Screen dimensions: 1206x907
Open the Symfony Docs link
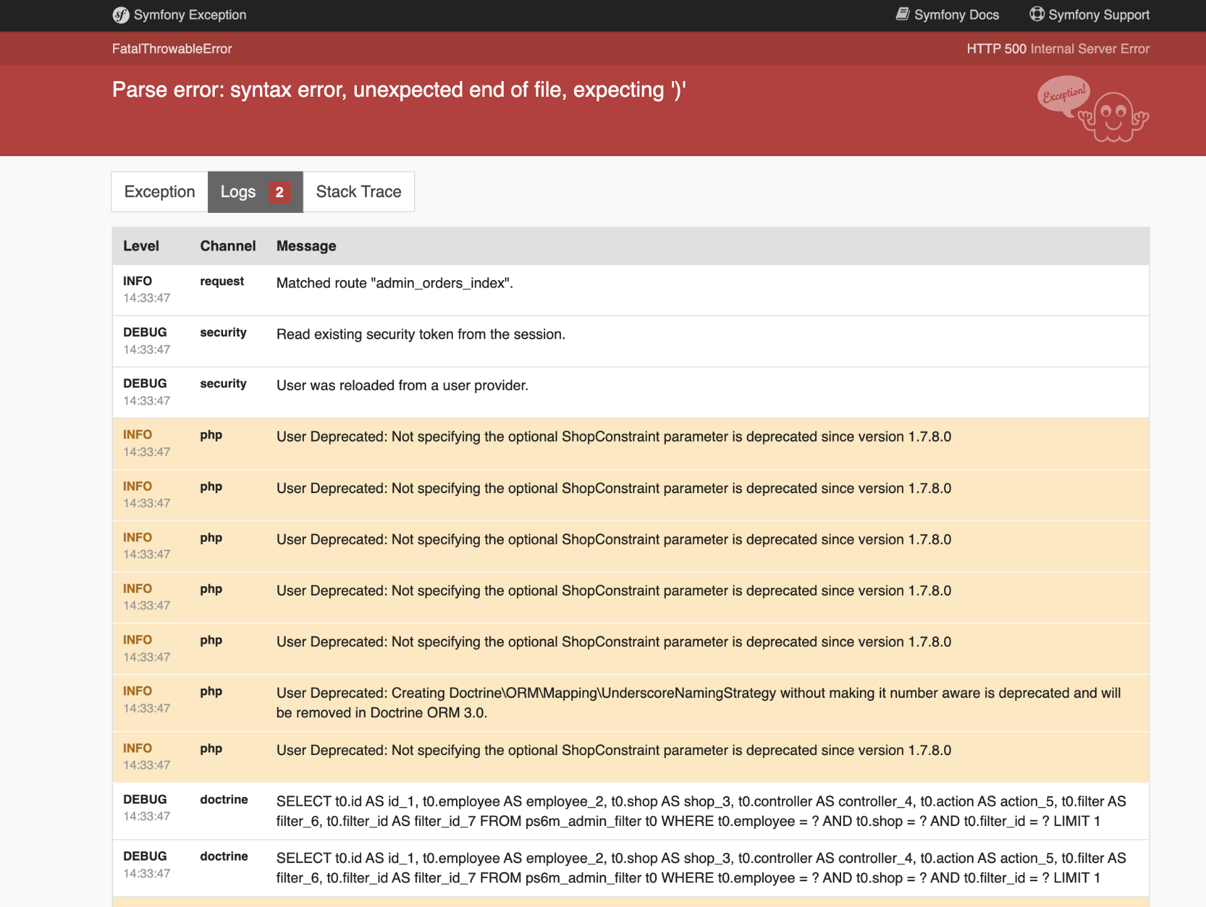956,15
